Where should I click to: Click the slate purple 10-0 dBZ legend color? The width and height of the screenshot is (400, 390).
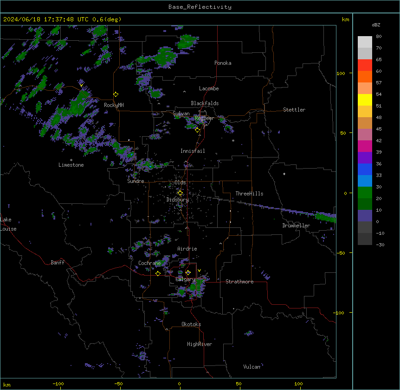[x=365, y=216]
